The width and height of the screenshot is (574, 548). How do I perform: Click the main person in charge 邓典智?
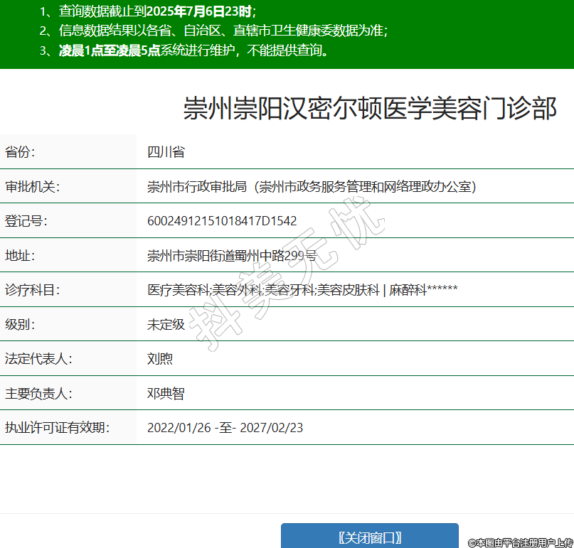click(x=166, y=393)
